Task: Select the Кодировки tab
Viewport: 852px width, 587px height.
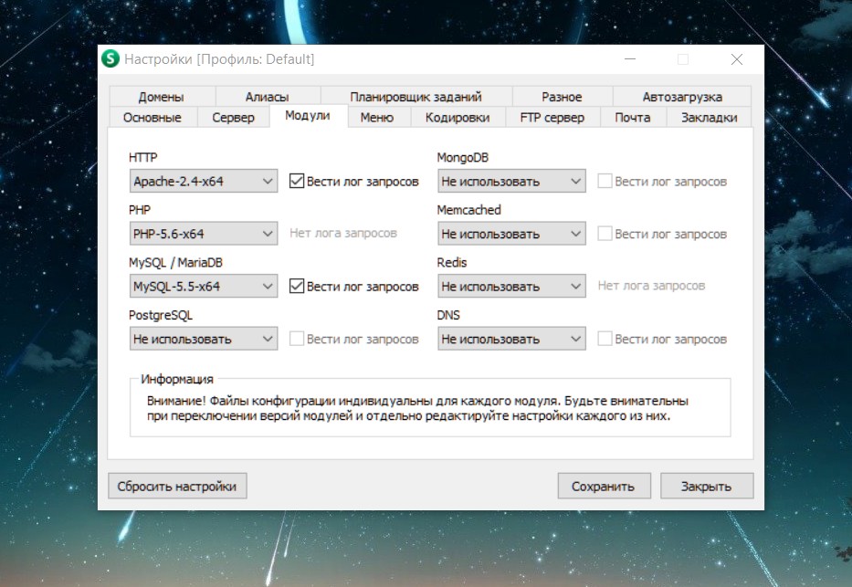Action: tap(458, 118)
